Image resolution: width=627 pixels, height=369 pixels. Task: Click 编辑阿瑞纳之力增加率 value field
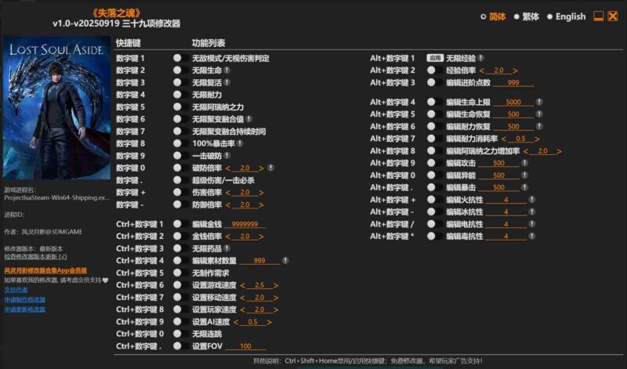[542, 151]
